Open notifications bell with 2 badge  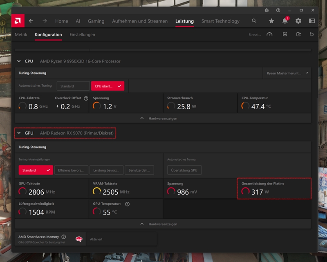pos(285,21)
